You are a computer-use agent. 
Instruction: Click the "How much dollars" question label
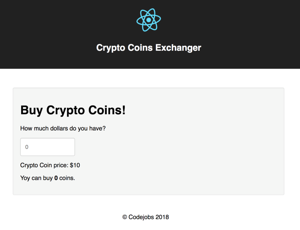coord(63,129)
